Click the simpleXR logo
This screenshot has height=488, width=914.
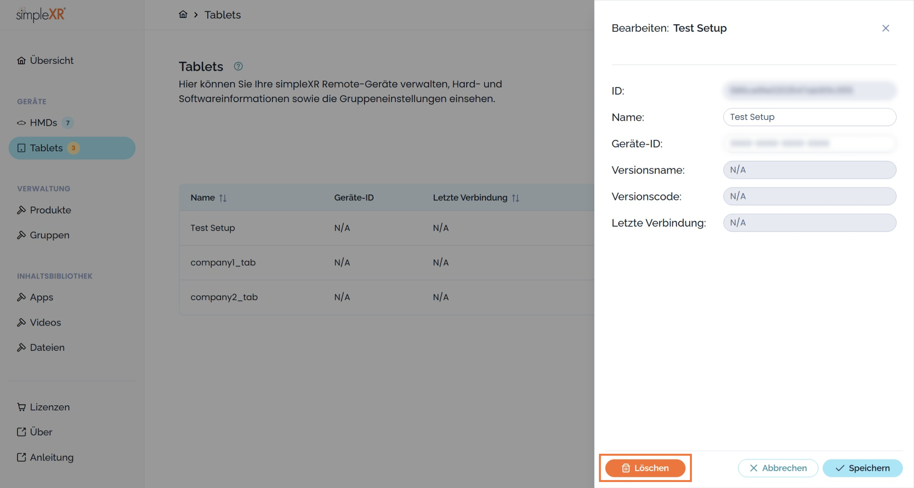point(41,15)
